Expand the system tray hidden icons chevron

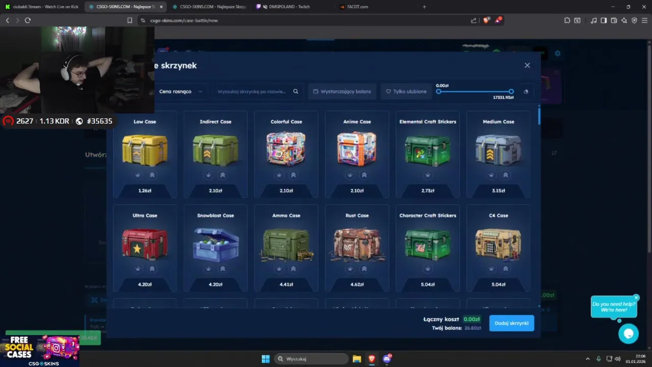pyautogui.click(x=587, y=359)
